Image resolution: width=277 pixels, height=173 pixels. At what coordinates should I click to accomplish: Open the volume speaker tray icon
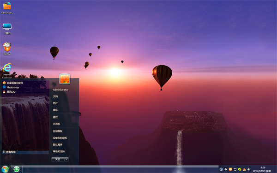point(249,169)
